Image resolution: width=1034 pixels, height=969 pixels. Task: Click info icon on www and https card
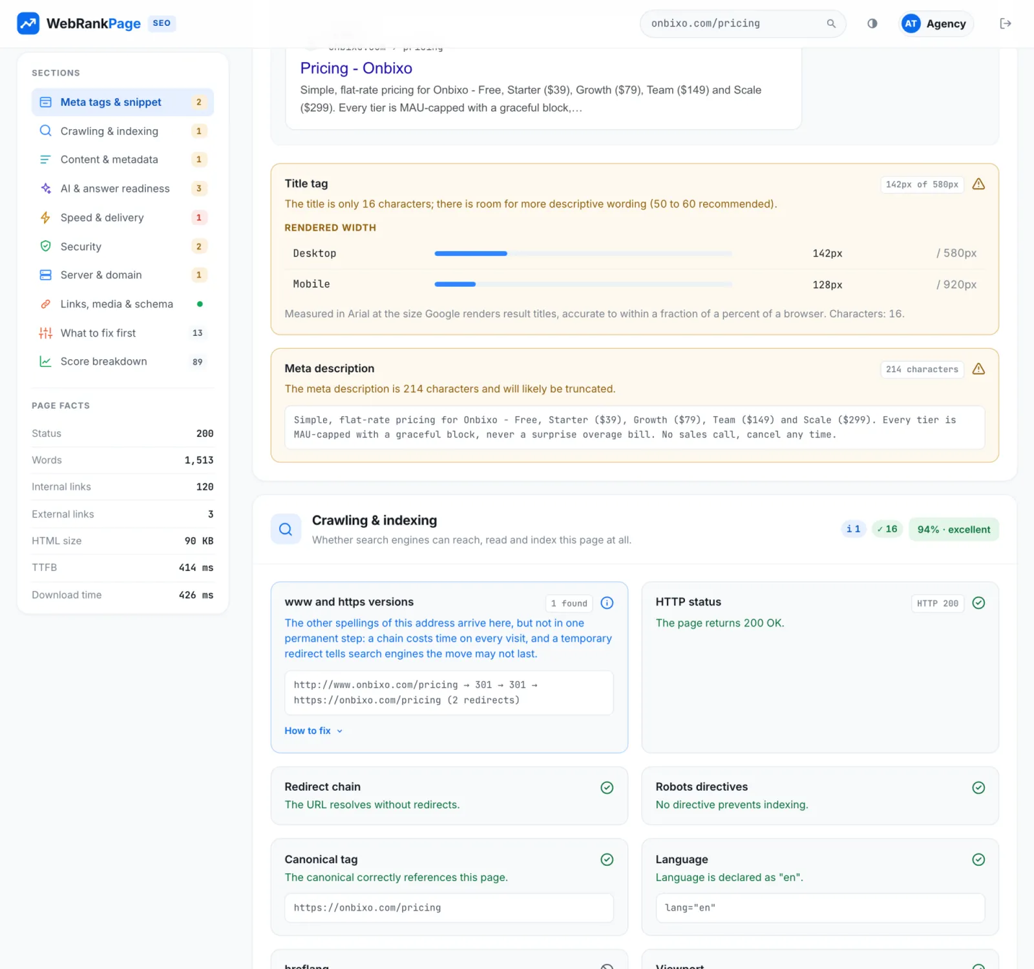607,603
